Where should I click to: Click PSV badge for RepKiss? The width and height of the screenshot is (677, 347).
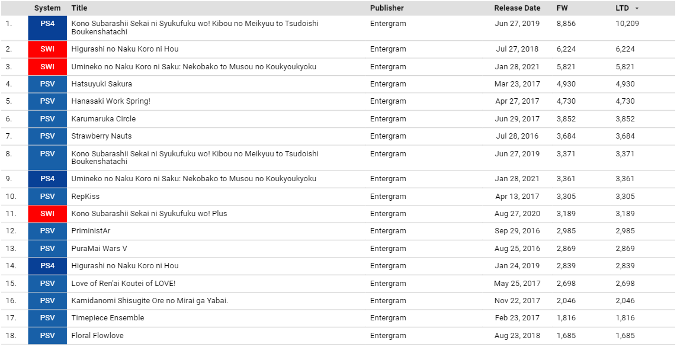point(47,197)
